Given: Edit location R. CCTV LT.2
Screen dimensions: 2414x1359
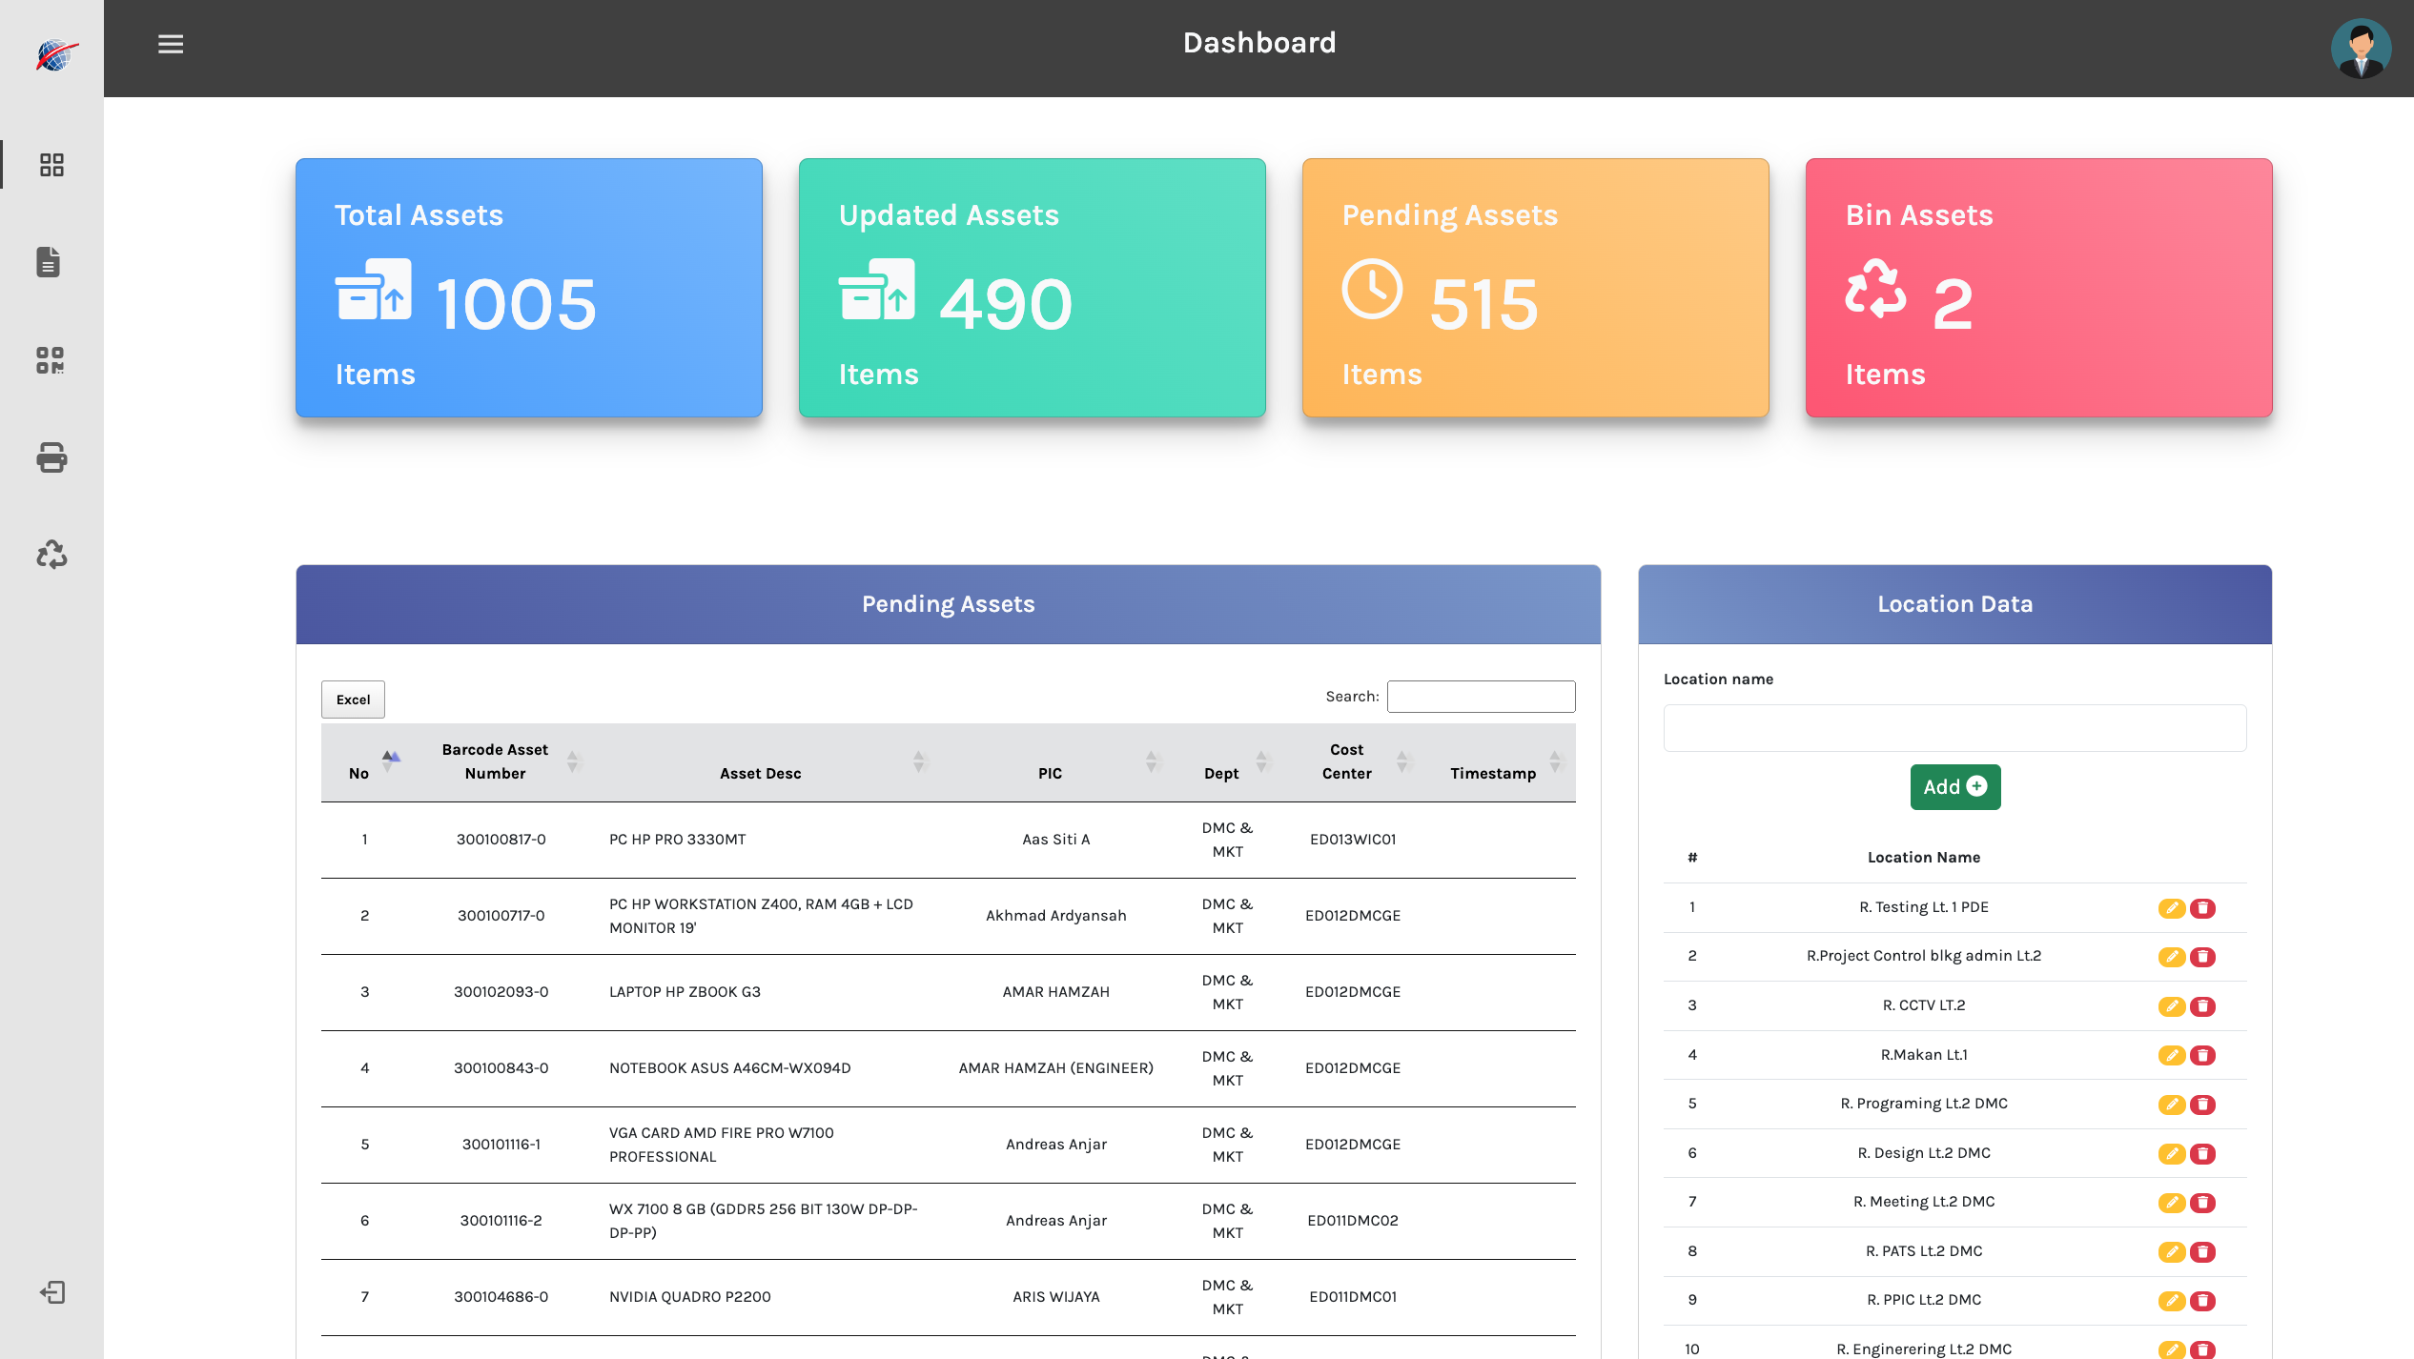Looking at the screenshot, I should point(2172,1006).
